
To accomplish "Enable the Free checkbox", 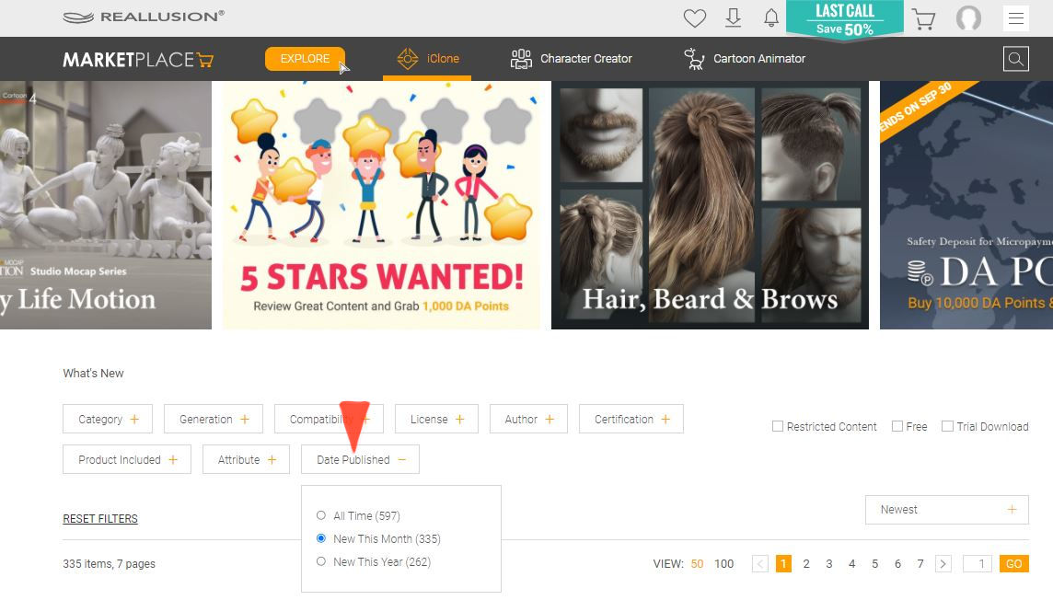I will [897, 426].
